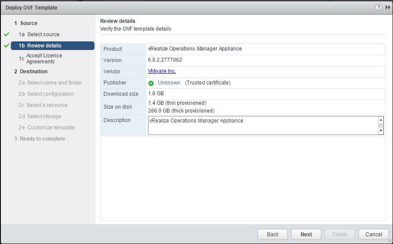
Task: Click the Description label cell
Action: tap(123, 125)
